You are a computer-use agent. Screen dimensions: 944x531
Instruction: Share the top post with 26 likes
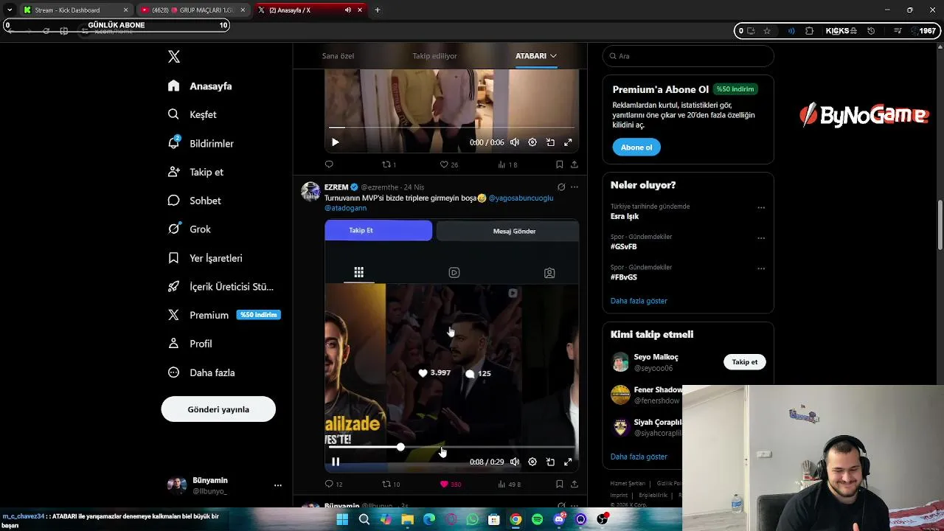click(x=574, y=164)
